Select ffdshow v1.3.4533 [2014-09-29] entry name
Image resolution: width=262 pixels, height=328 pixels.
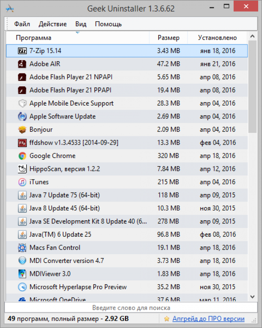pyautogui.click(x=74, y=143)
